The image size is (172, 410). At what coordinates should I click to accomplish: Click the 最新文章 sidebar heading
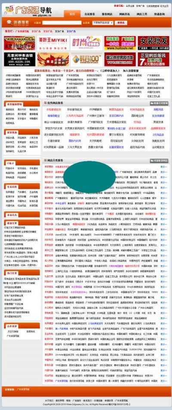(x=12, y=223)
